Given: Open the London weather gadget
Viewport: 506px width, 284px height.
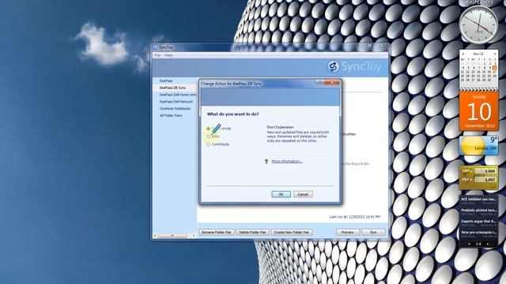Looking at the screenshot, I should [479, 145].
